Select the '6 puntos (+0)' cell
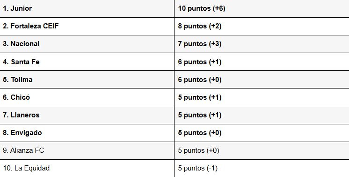Screen dimensions: 349x177 click(x=262, y=80)
